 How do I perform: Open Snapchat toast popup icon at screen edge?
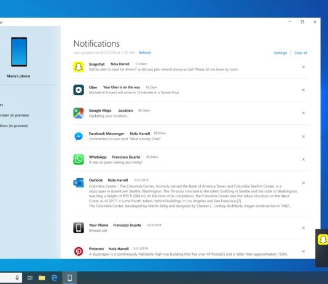click(322, 240)
